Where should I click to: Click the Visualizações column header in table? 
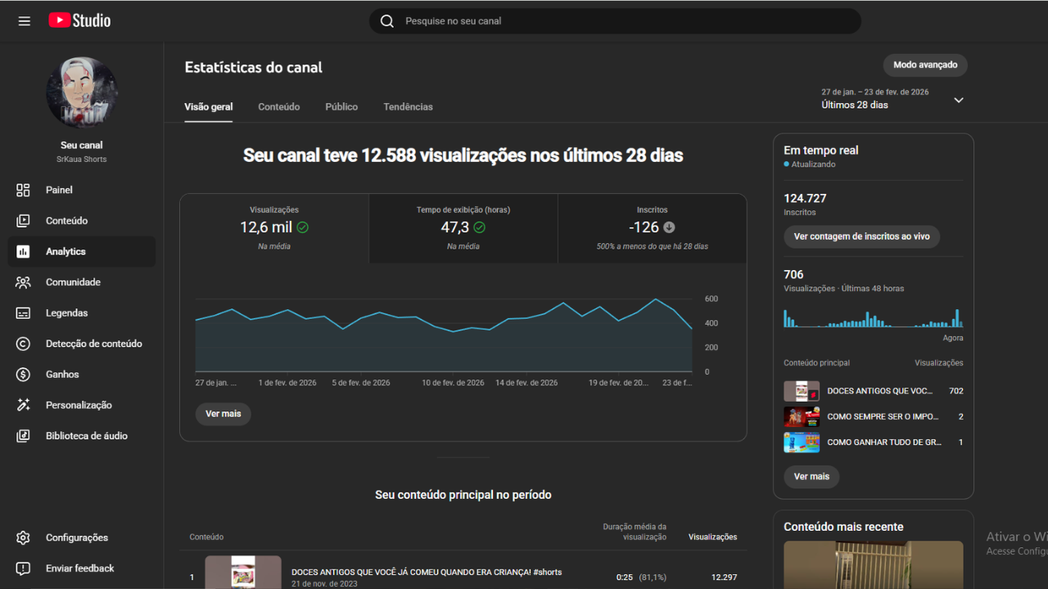click(x=712, y=537)
